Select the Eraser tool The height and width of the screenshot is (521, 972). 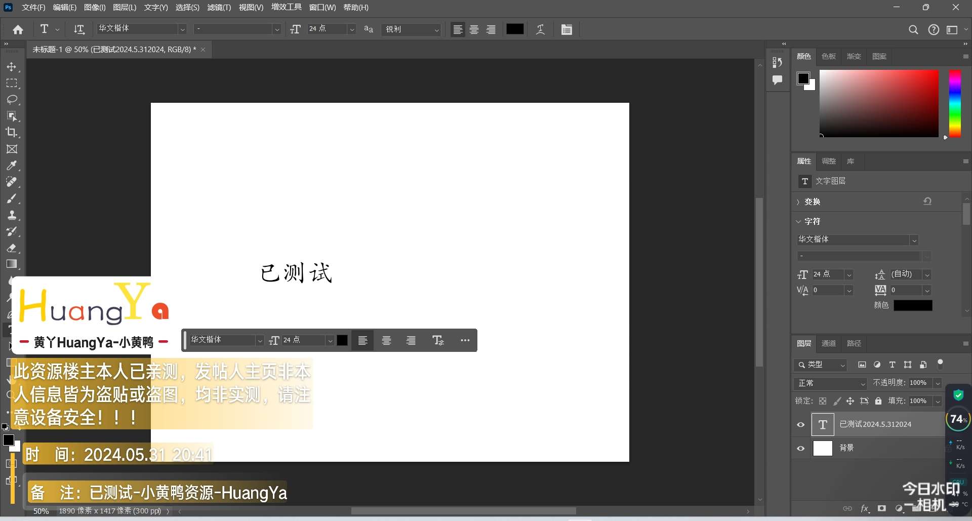click(12, 248)
